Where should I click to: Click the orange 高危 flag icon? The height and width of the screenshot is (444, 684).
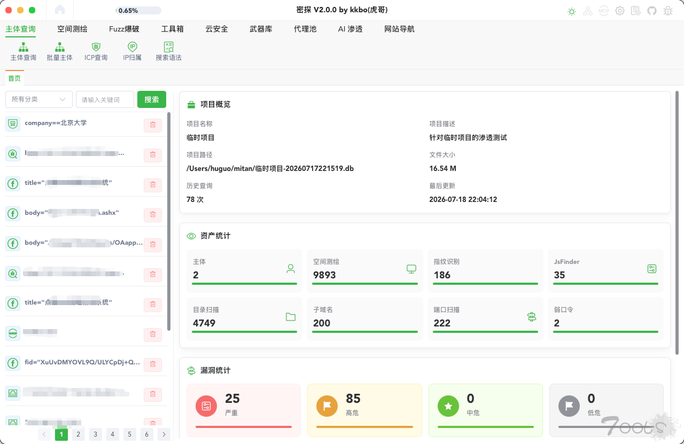tap(327, 406)
